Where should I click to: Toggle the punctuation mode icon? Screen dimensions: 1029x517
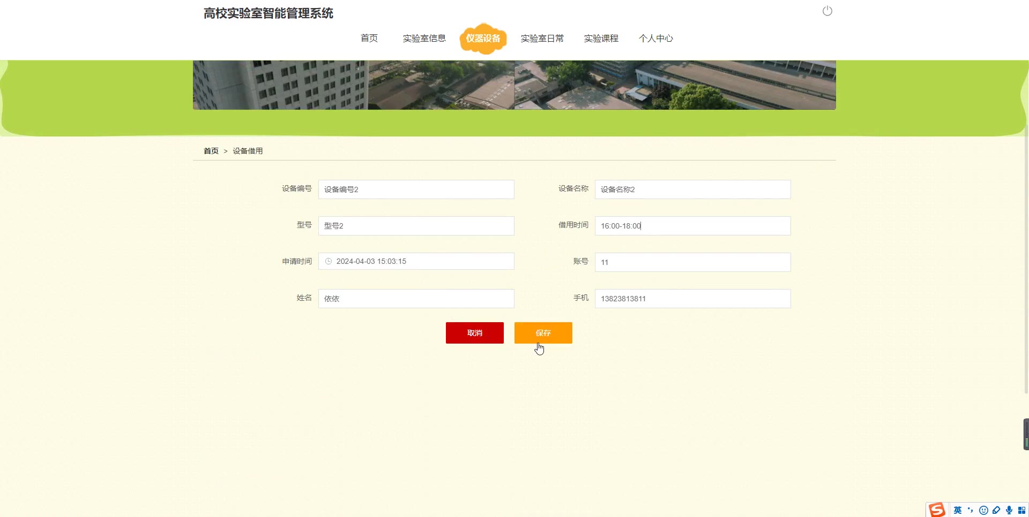(x=971, y=510)
